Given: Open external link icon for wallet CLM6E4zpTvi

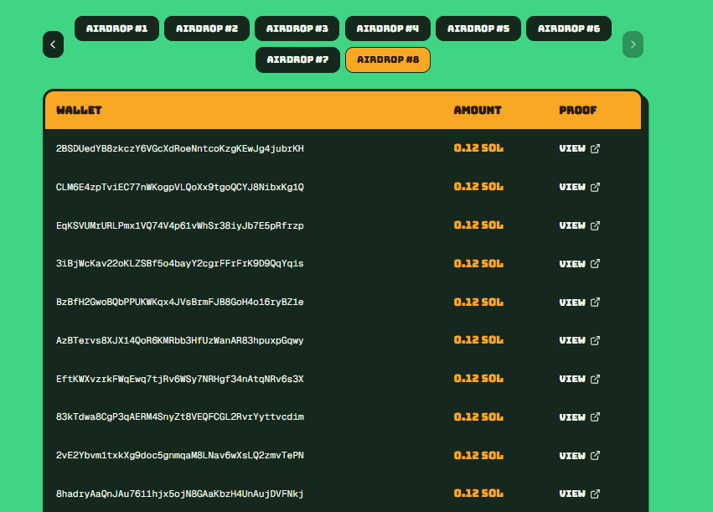Looking at the screenshot, I should [x=595, y=188].
